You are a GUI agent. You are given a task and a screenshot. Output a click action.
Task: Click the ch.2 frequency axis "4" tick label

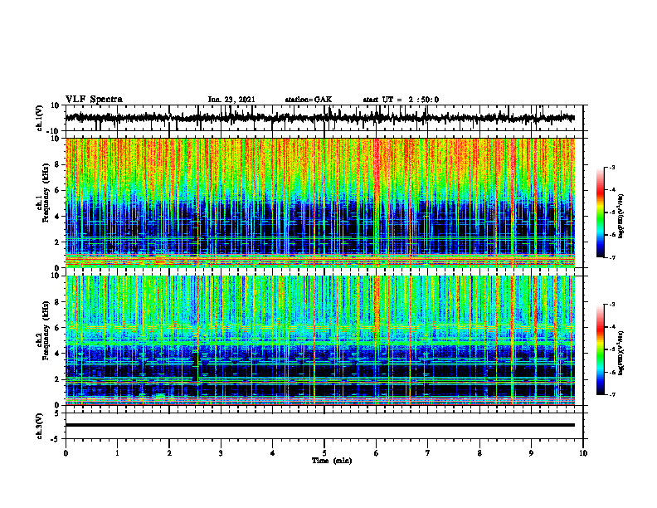pos(57,354)
